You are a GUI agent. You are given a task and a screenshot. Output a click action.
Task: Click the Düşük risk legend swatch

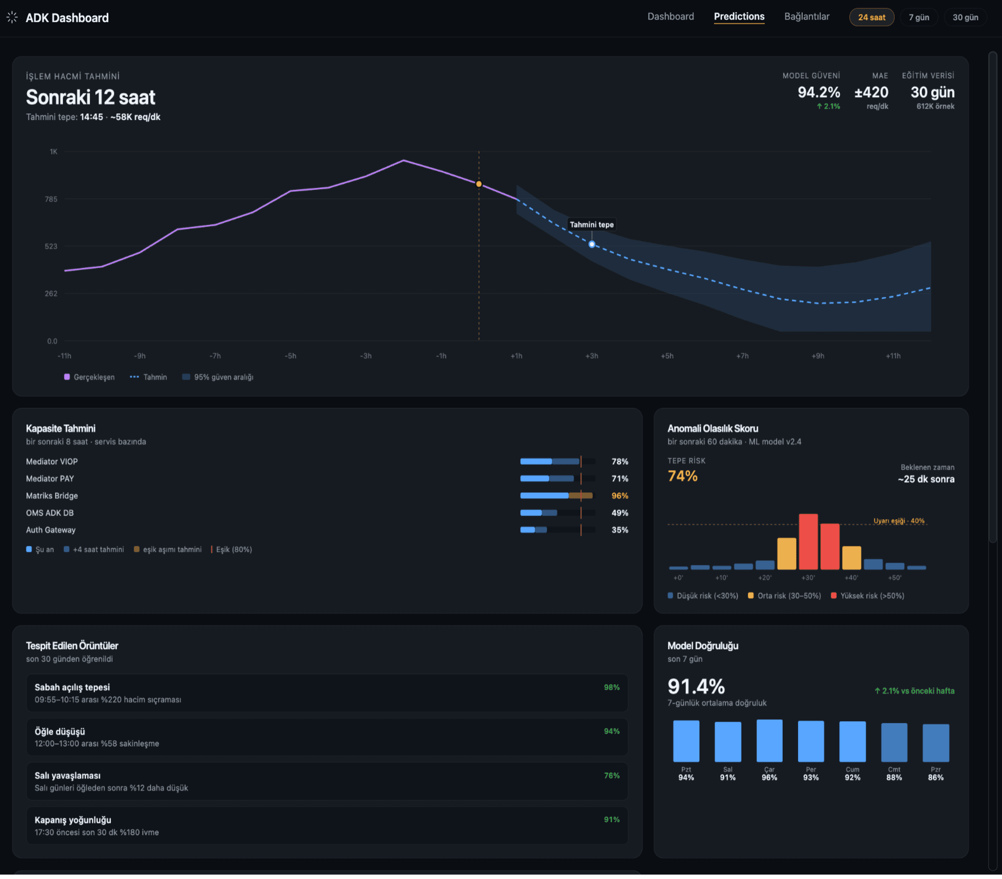(670, 595)
